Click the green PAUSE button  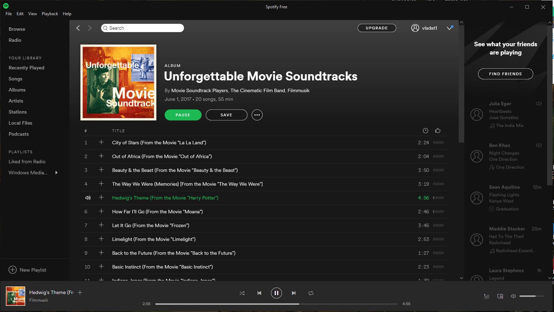(x=183, y=115)
